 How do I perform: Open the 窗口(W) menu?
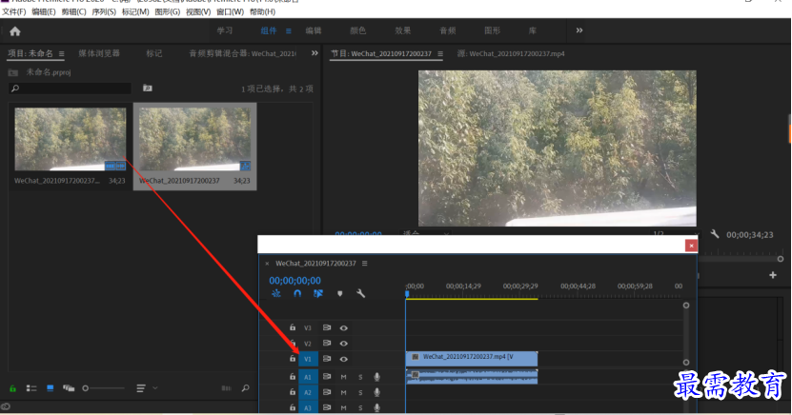point(230,11)
